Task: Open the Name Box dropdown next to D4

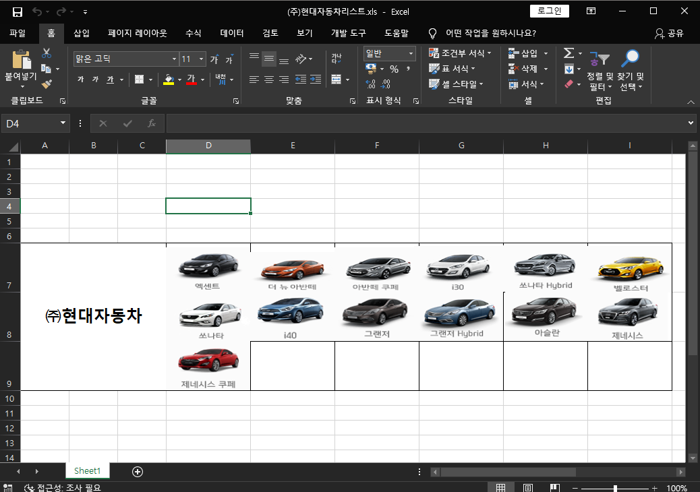Action: tap(63, 123)
